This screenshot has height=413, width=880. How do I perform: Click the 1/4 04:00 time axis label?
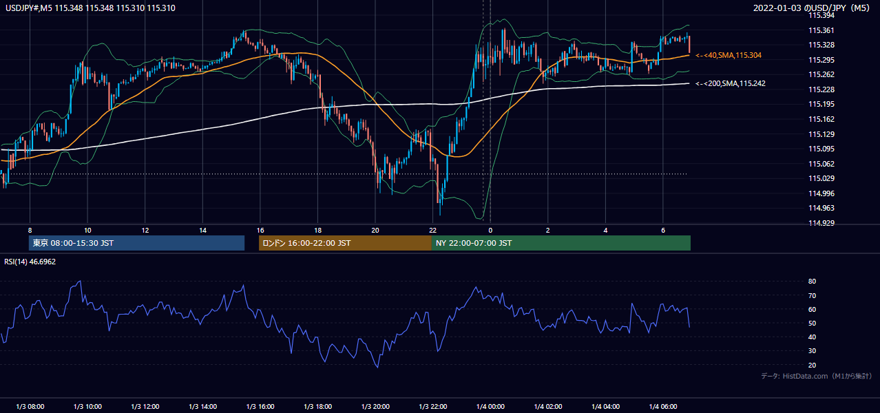(x=605, y=406)
